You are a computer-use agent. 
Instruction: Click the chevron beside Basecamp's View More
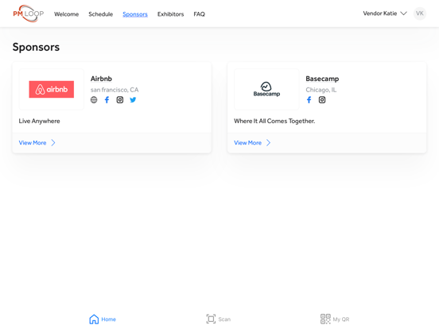268,143
